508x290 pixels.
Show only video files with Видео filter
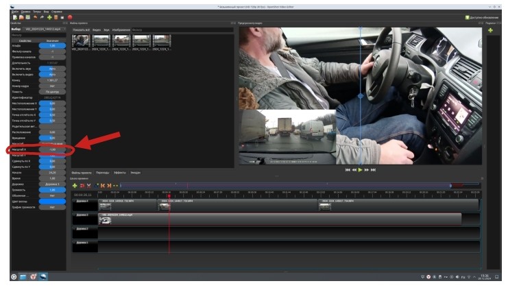tap(97, 30)
